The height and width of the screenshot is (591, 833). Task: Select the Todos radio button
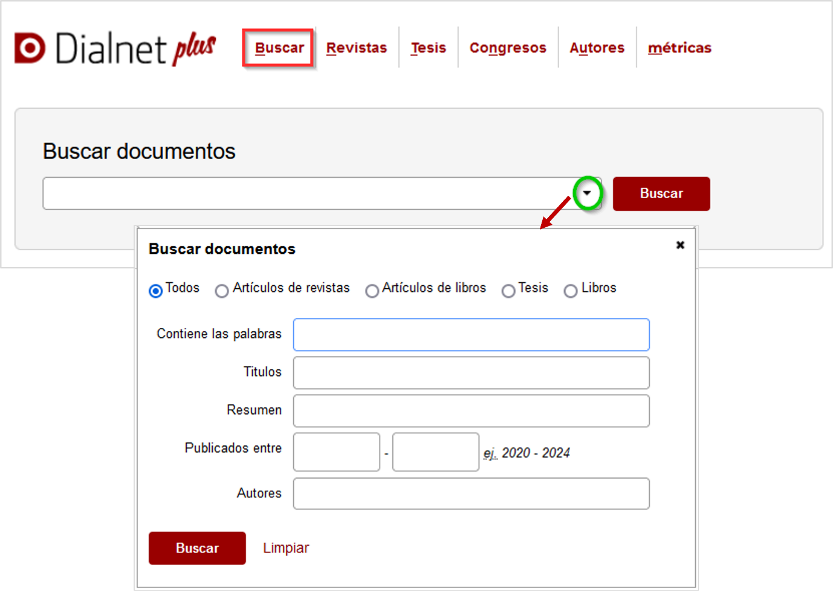point(156,291)
